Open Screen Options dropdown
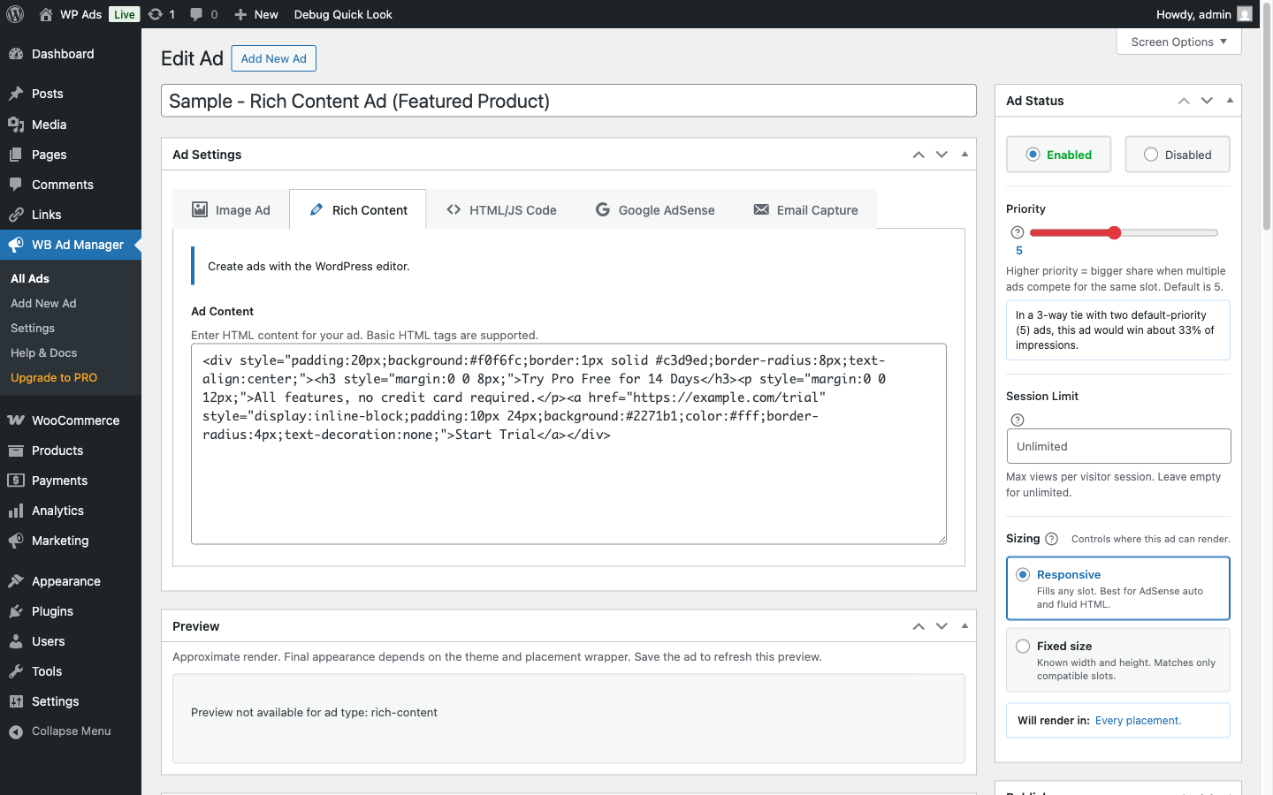Screen dimensions: 1273x795 (1179, 42)
